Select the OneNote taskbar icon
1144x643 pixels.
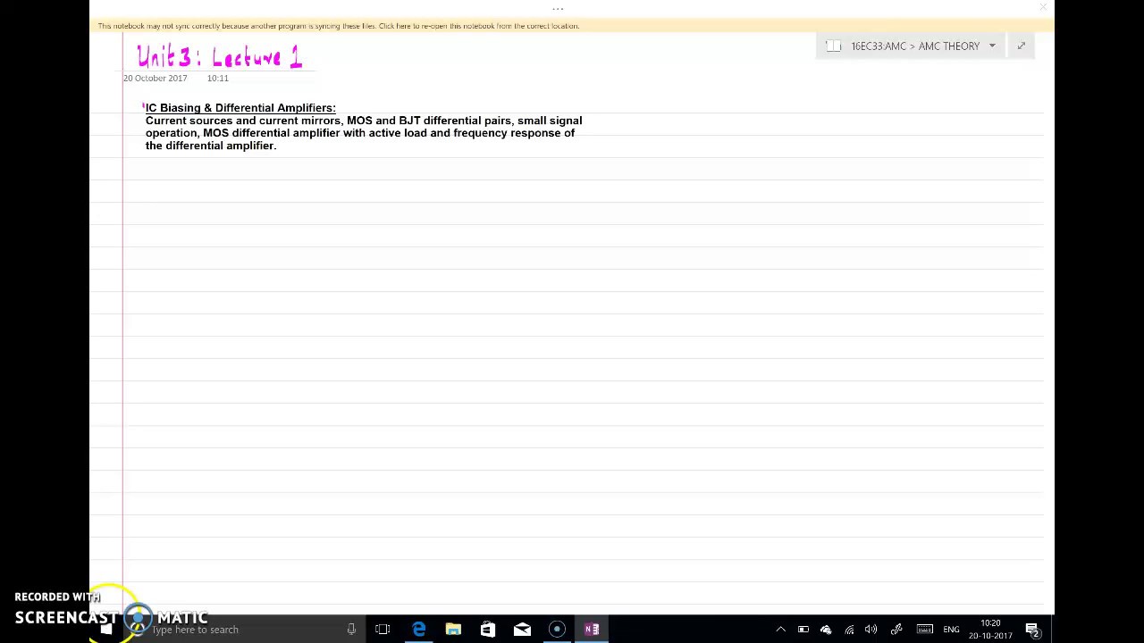tap(592, 630)
